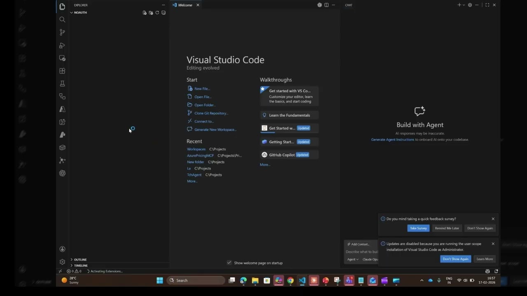Open the Manage gear in activity bar
The width and height of the screenshot is (527, 296).
62,262
